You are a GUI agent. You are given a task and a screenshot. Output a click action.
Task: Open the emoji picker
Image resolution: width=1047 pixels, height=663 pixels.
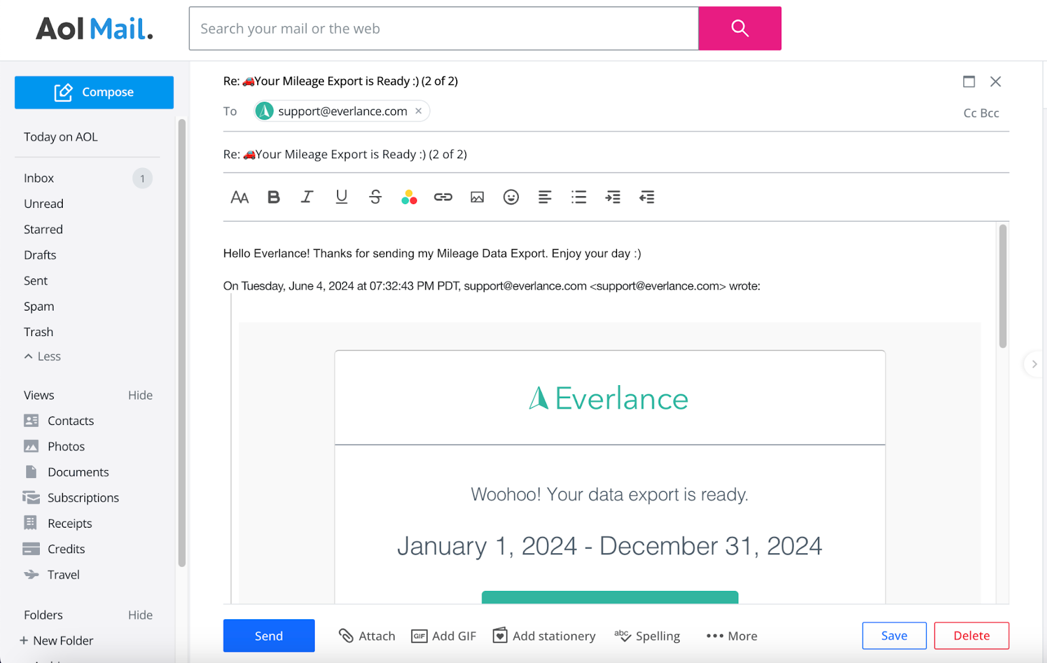pyautogui.click(x=511, y=197)
